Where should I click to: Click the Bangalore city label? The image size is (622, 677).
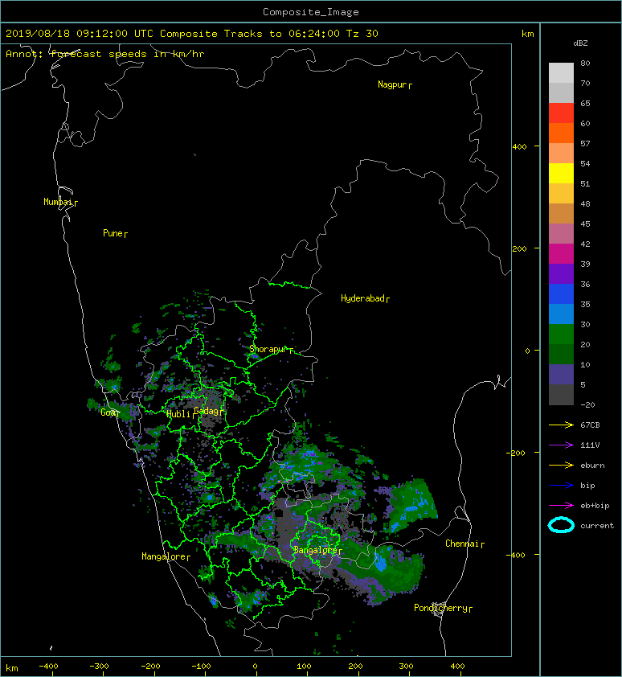pyautogui.click(x=316, y=550)
